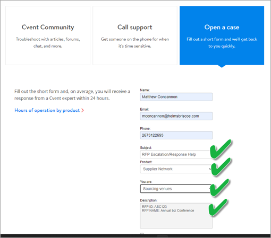Click the Name input field
271x238 pixels.
(176, 97)
